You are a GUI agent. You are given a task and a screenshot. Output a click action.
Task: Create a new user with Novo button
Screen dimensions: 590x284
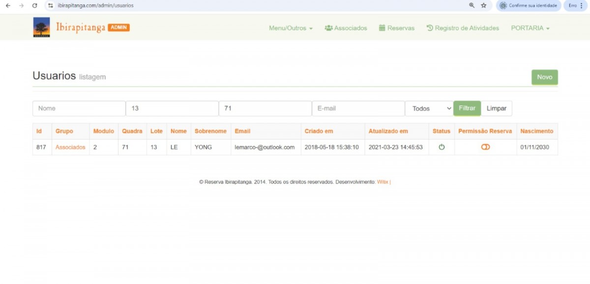(x=544, y=77)
